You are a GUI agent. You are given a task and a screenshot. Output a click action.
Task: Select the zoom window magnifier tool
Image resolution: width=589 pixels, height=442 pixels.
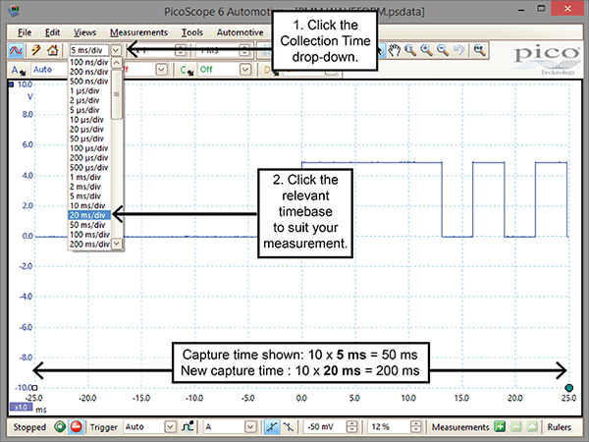410,50
